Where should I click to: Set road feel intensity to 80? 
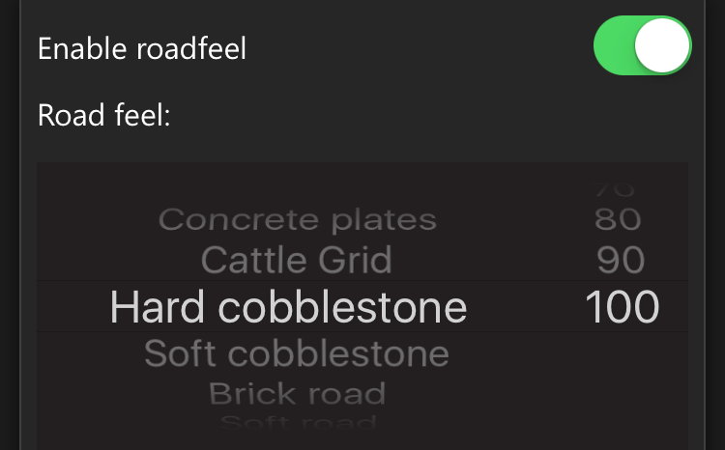tap(619, 219)
